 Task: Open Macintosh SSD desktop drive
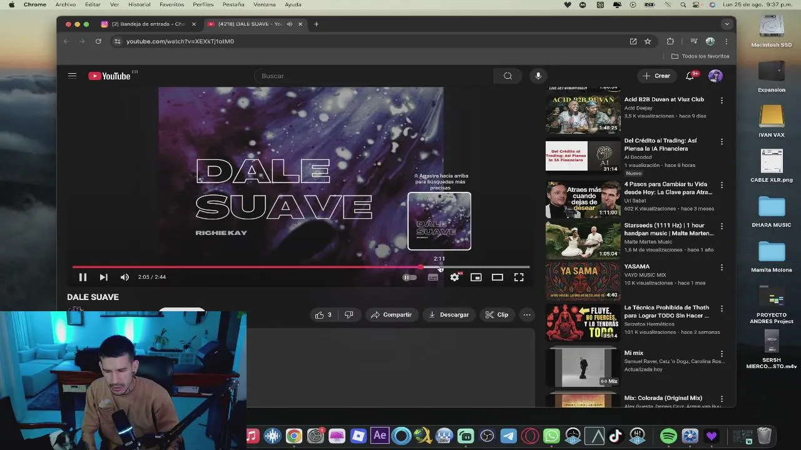tap(772, 31)
